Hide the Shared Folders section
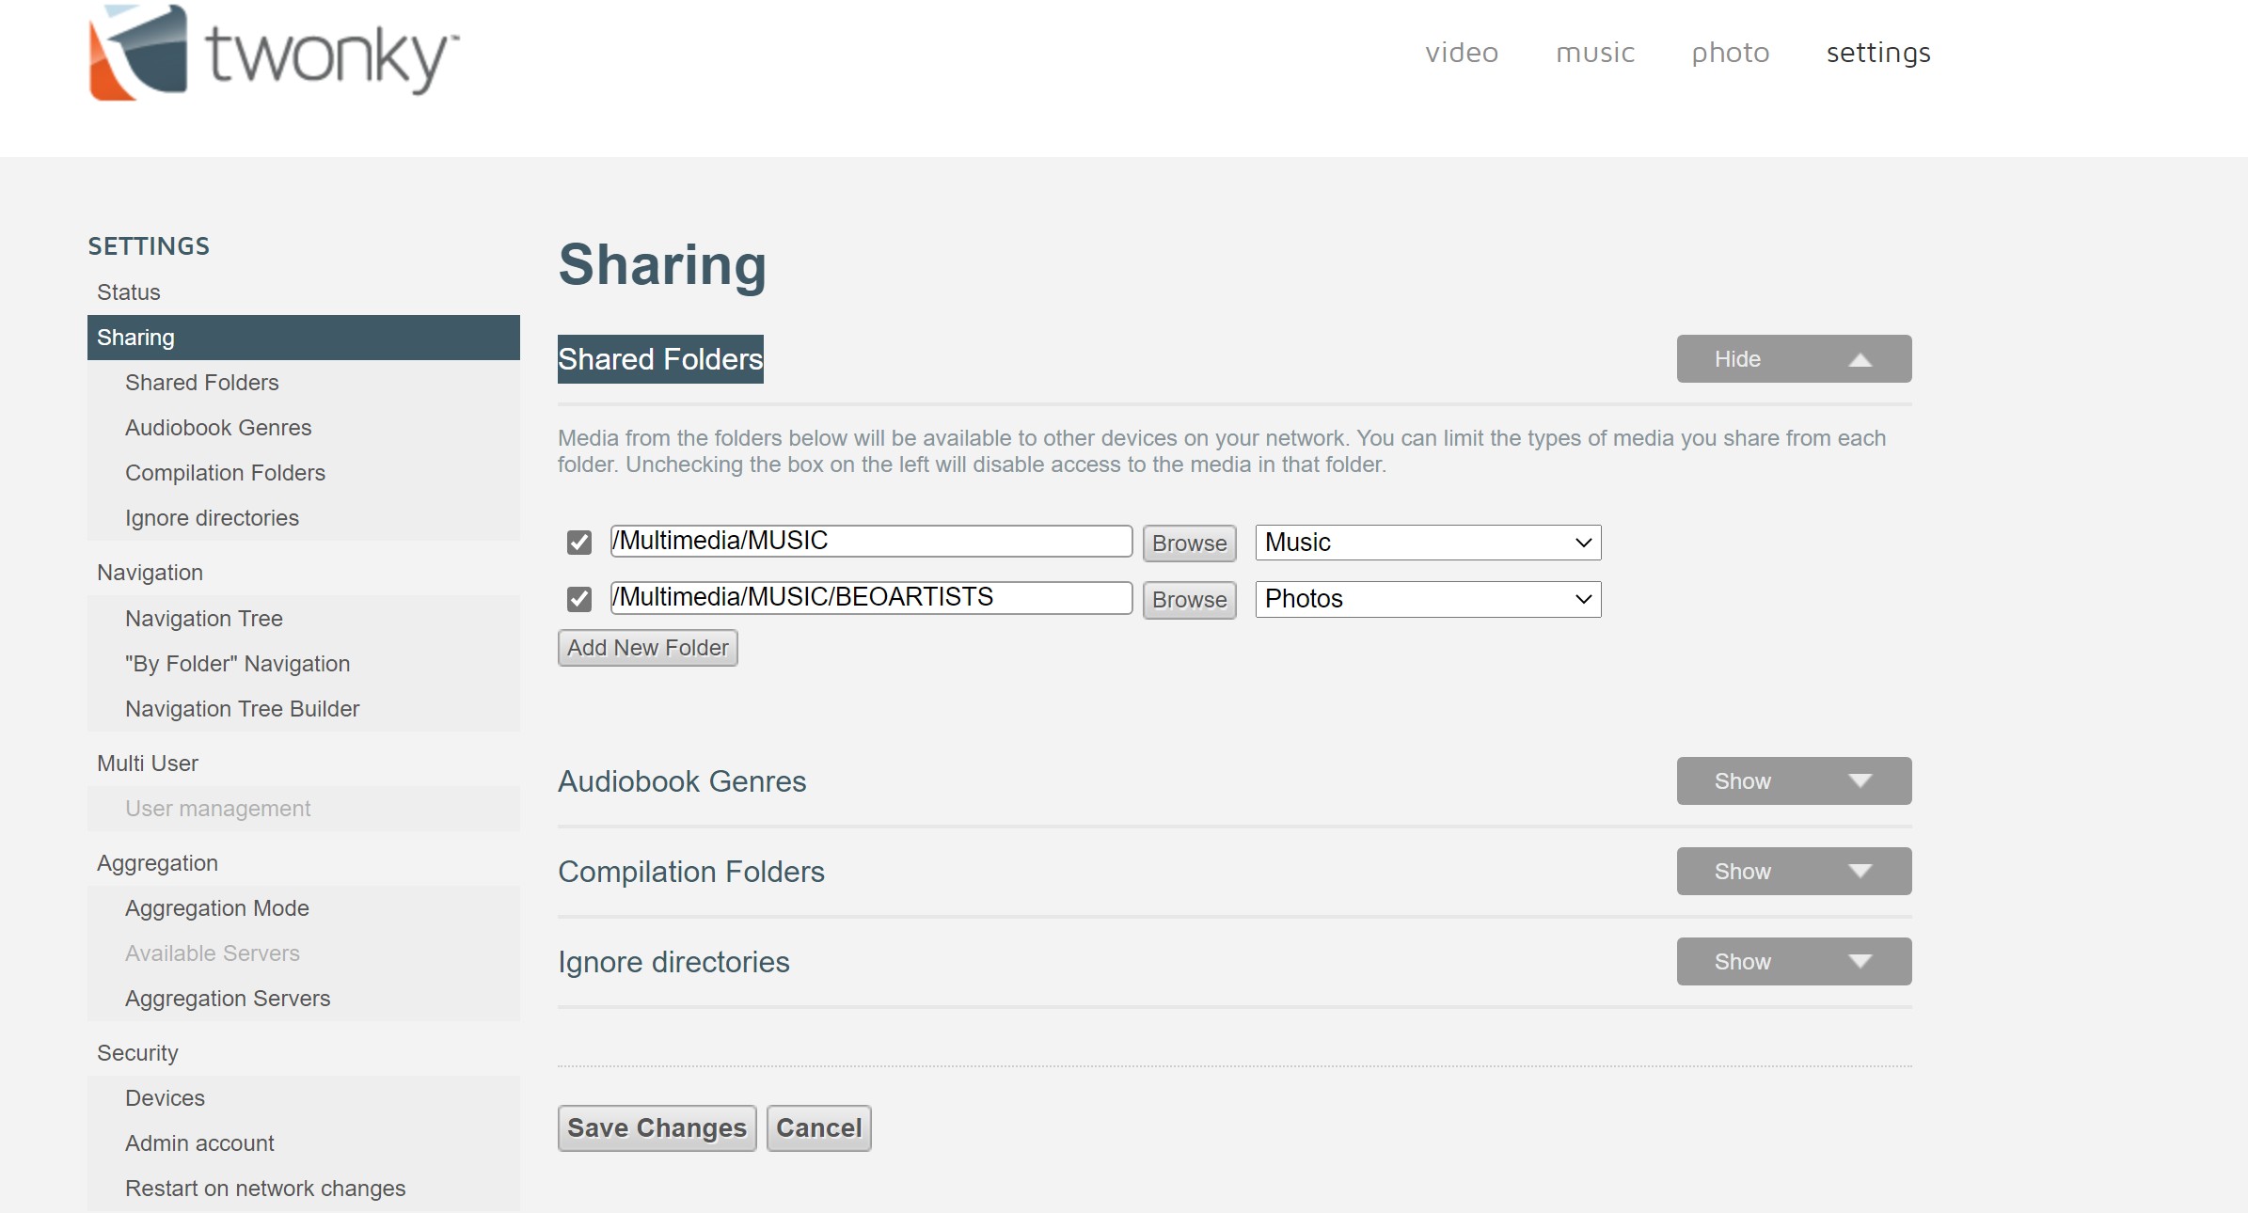Viewport: 2248px width, 1213px height. [1793, 359]
